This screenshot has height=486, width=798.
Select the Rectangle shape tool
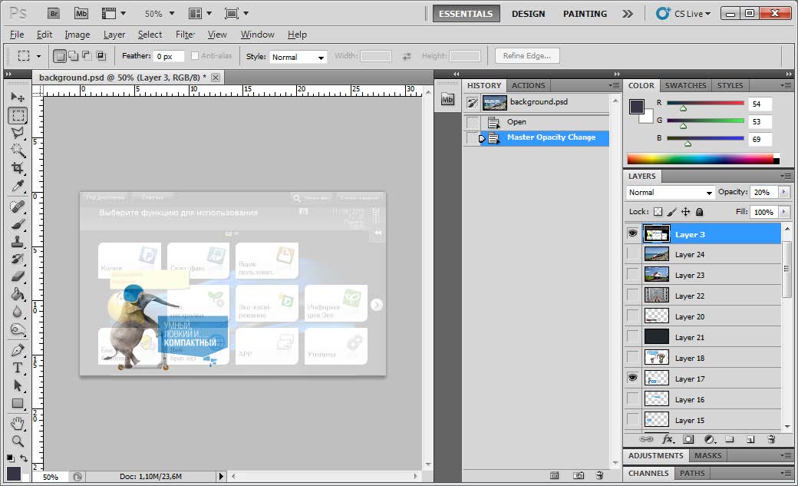pos(18,404)
